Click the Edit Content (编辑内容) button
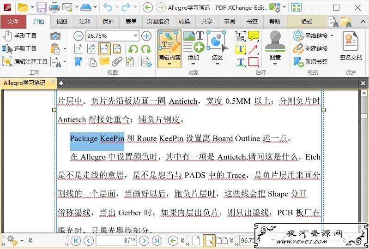This screenshot has height=249, width=369. pyautogui.click(x=169, y=49)
